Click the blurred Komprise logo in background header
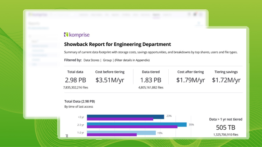This screenshot has height=147, width=262. click(x=38, y=15)
